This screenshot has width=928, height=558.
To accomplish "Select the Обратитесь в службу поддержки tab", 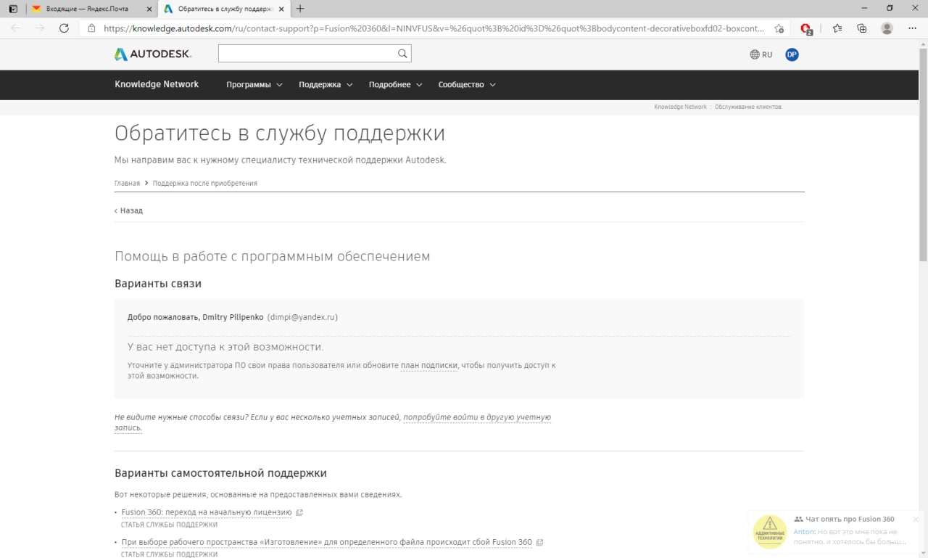I will click(223, 9).
